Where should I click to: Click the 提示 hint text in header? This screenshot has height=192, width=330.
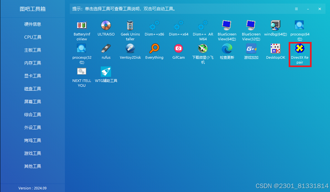click(x=124, y=9)
